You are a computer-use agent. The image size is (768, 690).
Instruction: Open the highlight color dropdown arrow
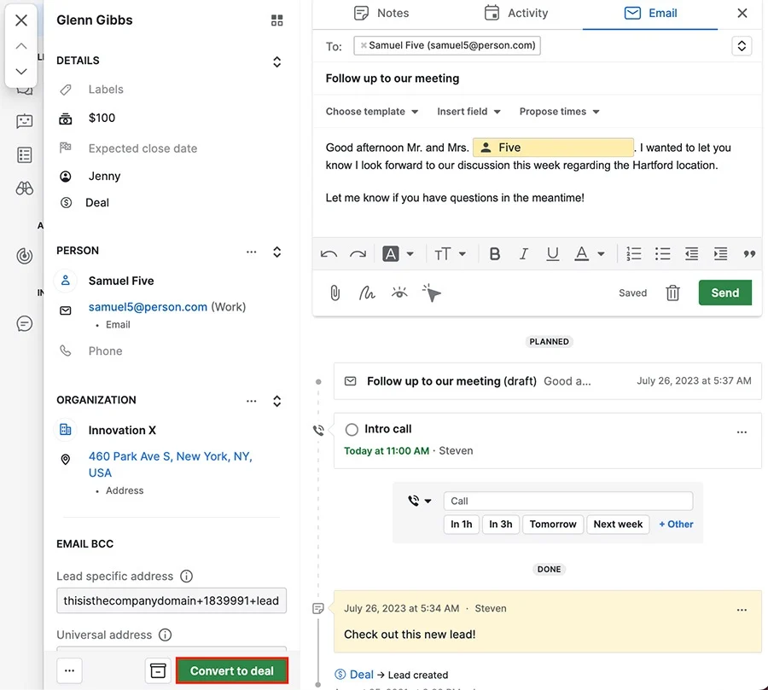(410, 253)
